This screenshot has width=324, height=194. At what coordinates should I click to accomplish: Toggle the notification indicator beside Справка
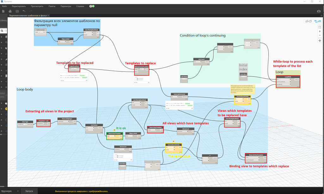tap(91, 6)
